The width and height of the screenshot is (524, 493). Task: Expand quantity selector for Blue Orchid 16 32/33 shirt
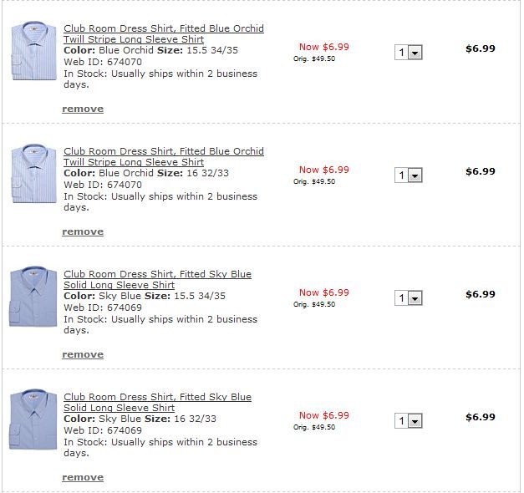point(409,175)
